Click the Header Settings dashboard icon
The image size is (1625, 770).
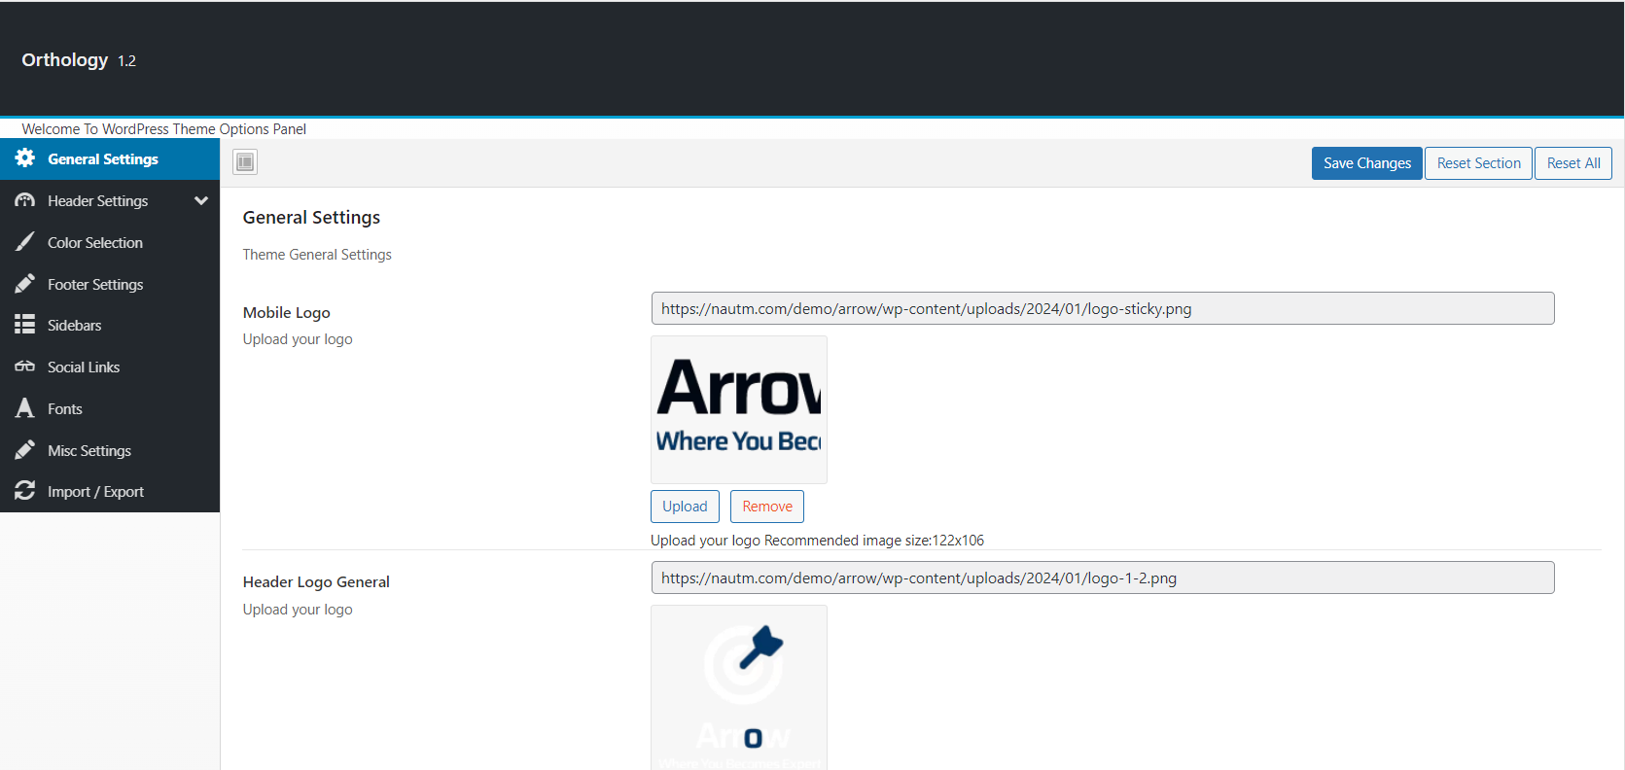[25, 200]
